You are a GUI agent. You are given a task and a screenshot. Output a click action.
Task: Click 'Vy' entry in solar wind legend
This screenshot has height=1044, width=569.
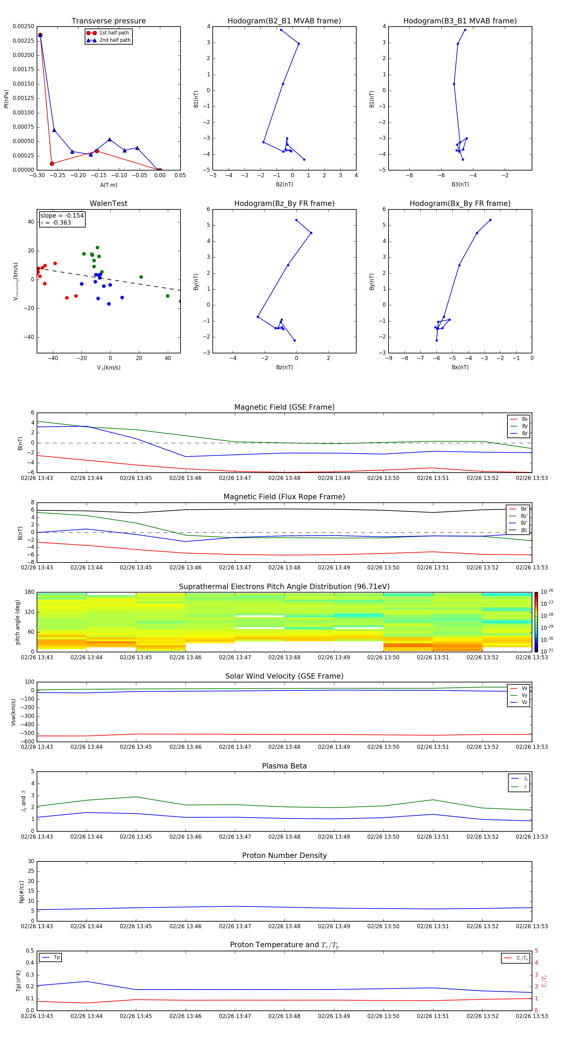(x=519, y=695)
